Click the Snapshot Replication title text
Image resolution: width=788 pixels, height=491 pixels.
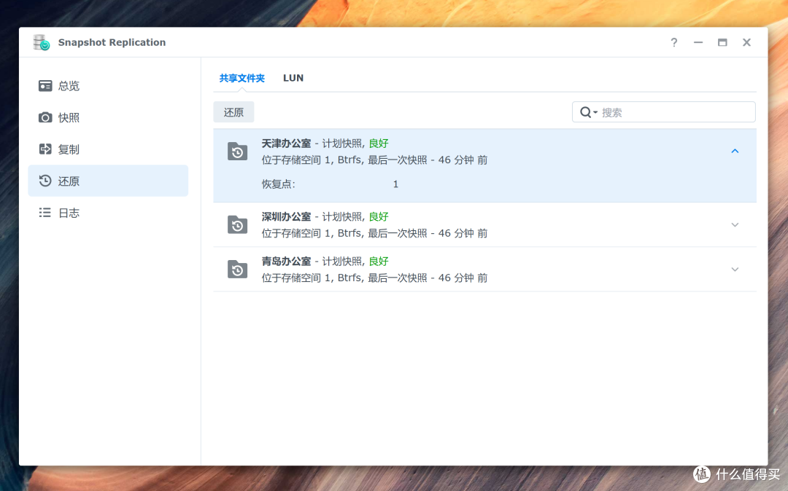pos(112,43)
